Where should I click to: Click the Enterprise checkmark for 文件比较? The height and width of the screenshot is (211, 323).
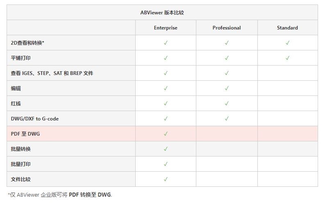coord(166,179)
